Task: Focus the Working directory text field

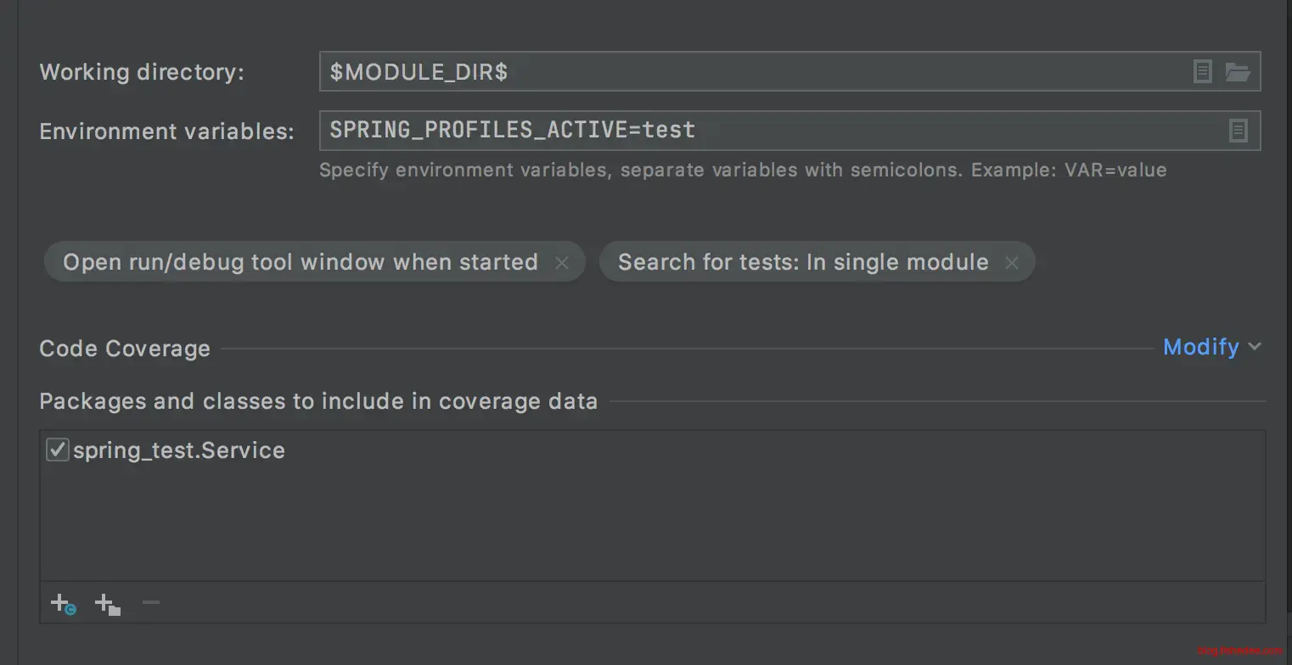Action: tap(747, 72)
